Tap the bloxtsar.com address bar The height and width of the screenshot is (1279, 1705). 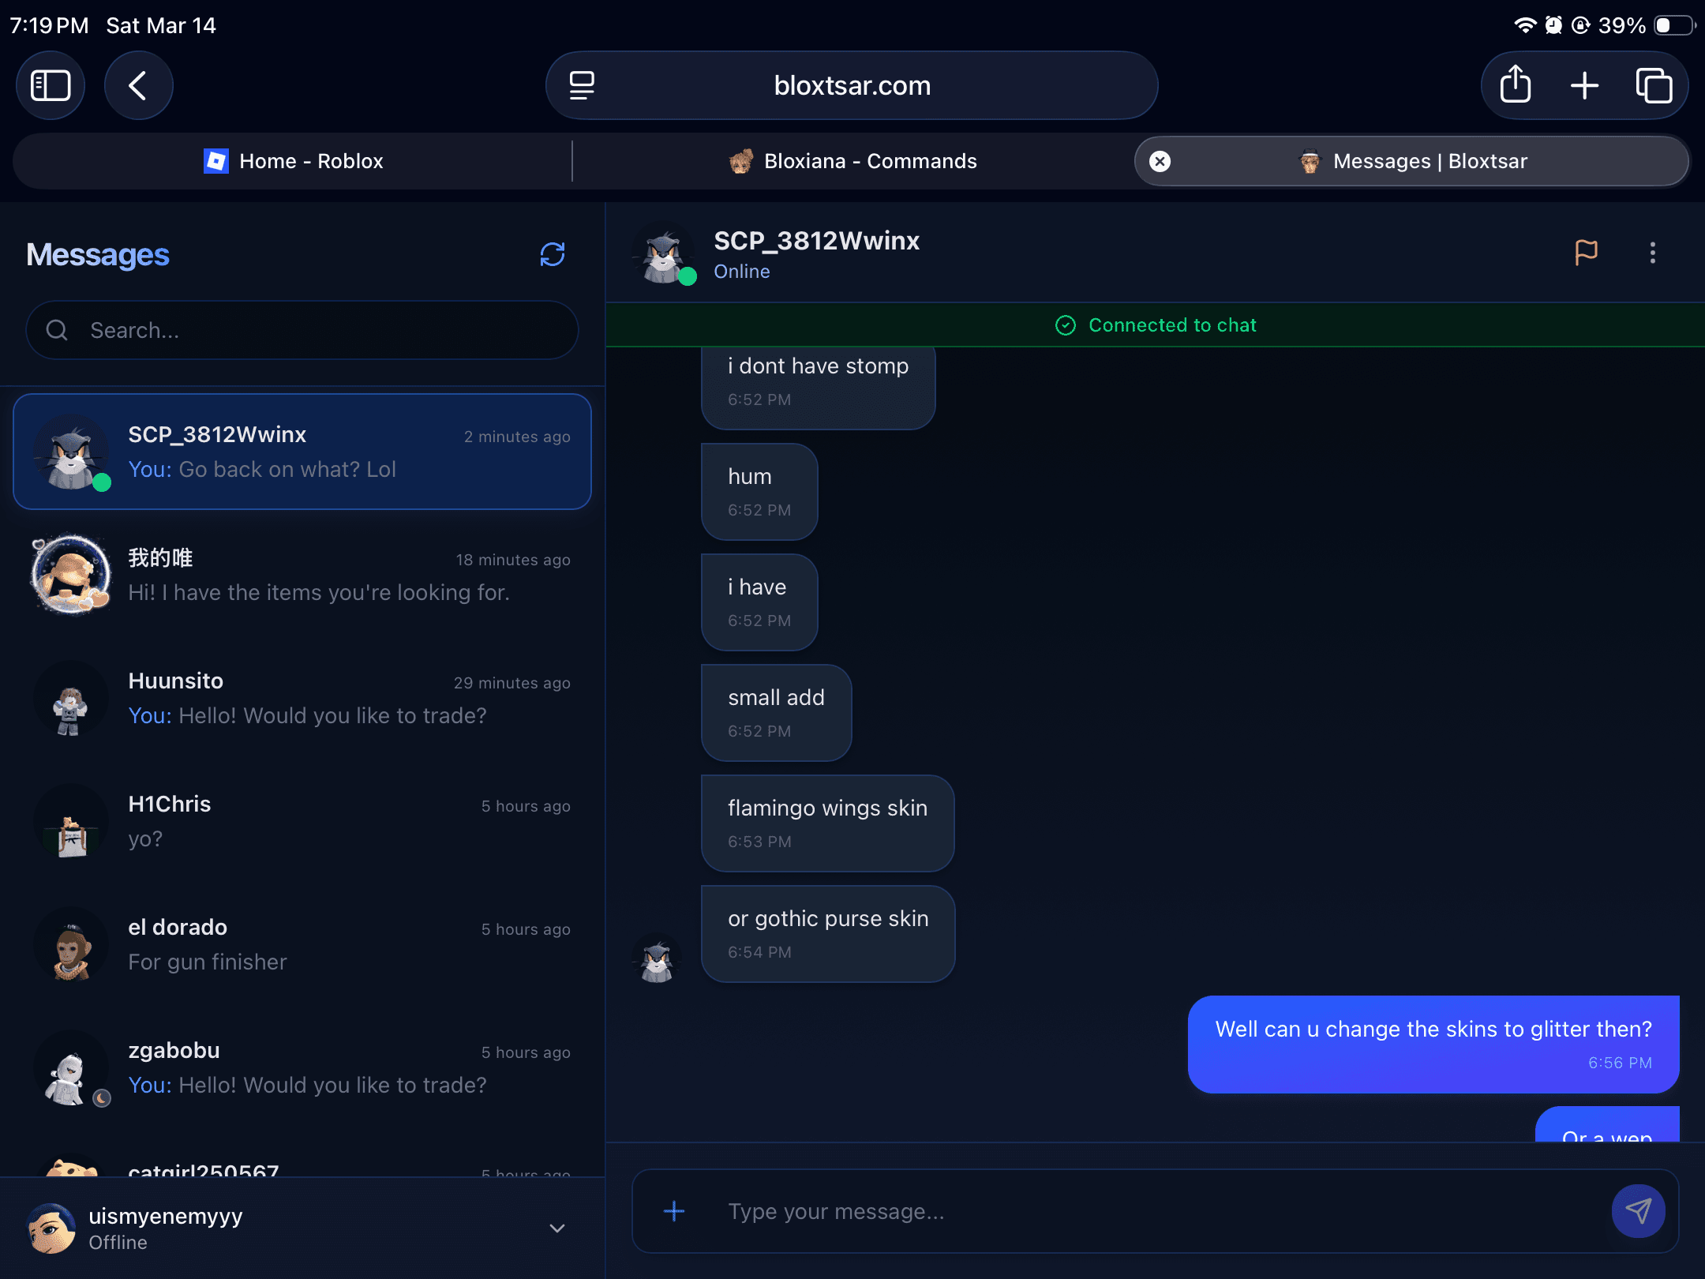[852, 85]
